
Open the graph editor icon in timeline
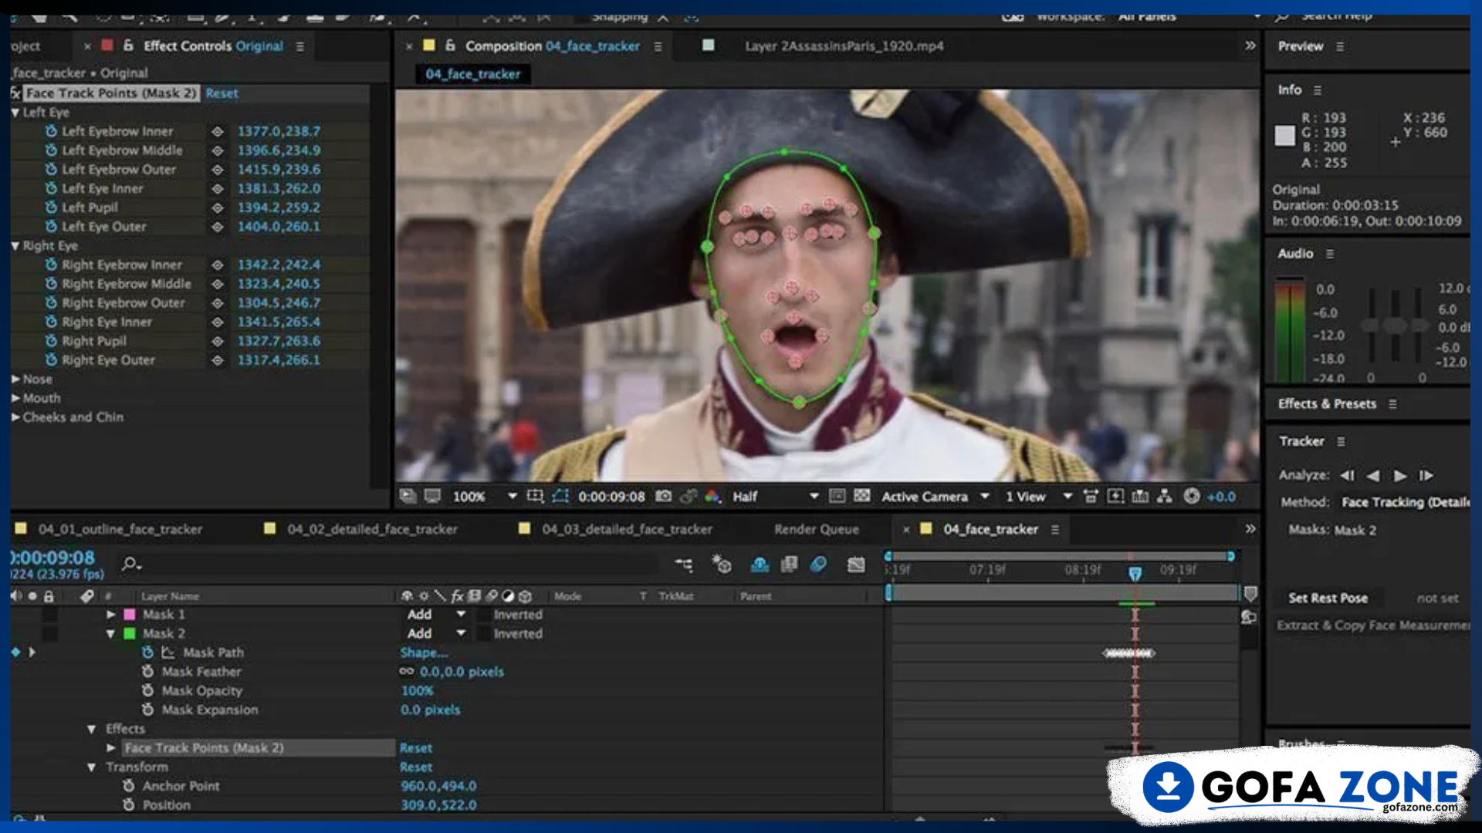pyautogui.click(x=856, y=565)
